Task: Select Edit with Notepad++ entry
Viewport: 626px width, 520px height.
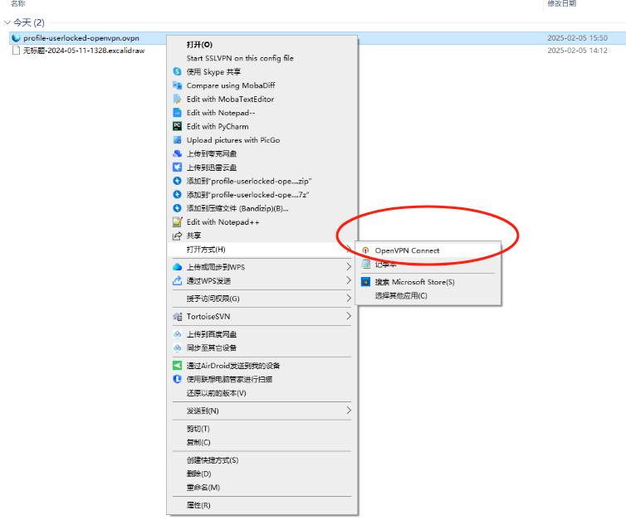Action: pos(262,222)
